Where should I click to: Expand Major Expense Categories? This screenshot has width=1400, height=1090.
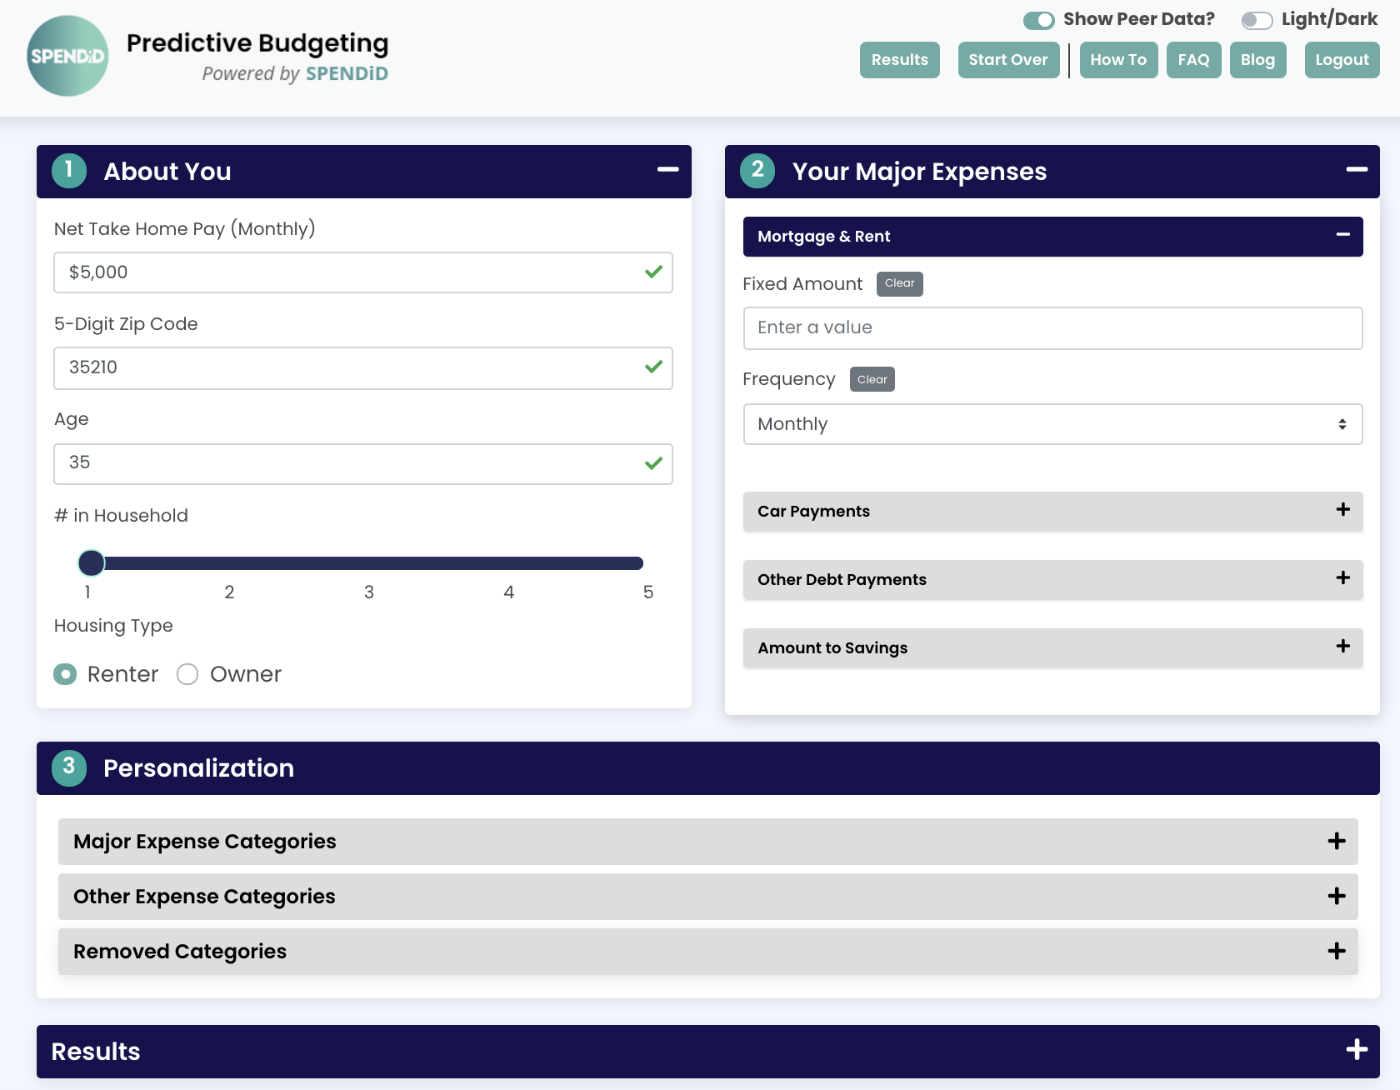click(707, 841)
